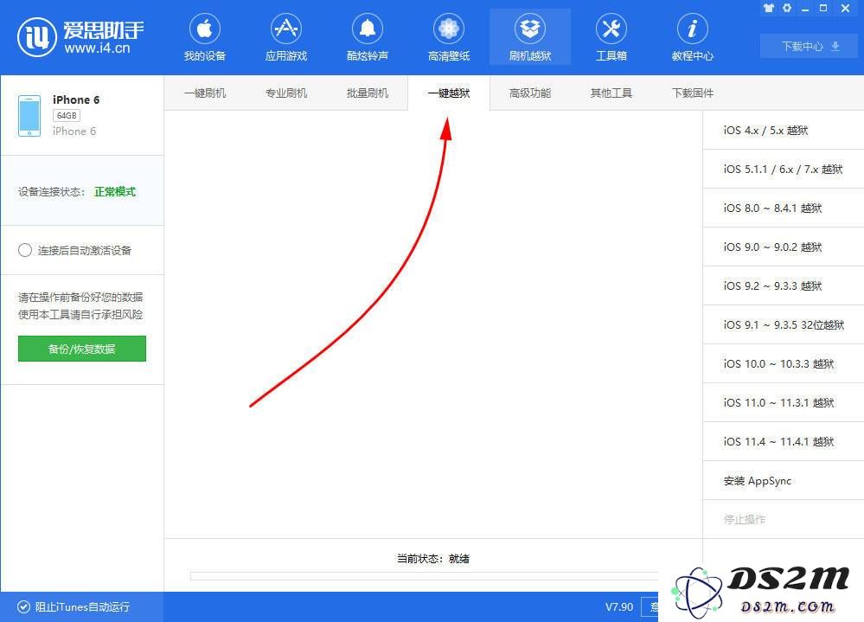This screenshot has height=622, width=864.
Task: Open the skin shirt icon in title bar
Action: (x=769, y=8)
